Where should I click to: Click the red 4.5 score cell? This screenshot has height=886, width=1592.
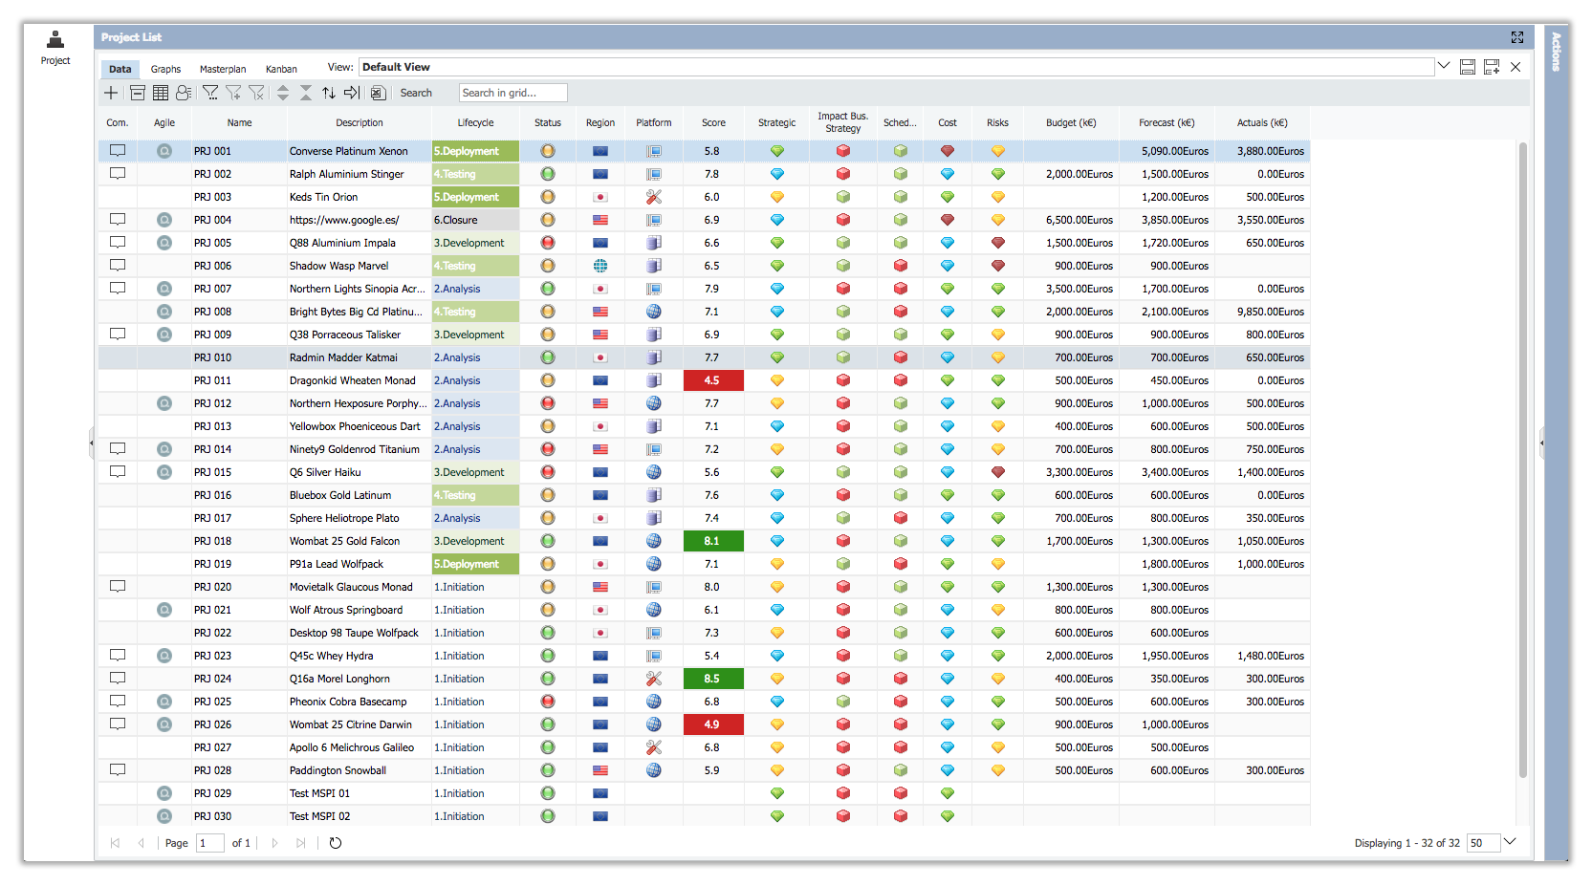pos(713,380)
